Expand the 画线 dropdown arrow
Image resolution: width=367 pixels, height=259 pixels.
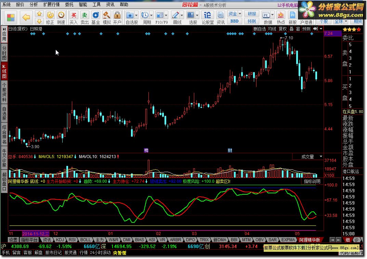[182, 15]
